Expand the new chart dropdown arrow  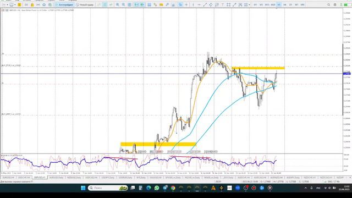7,5
